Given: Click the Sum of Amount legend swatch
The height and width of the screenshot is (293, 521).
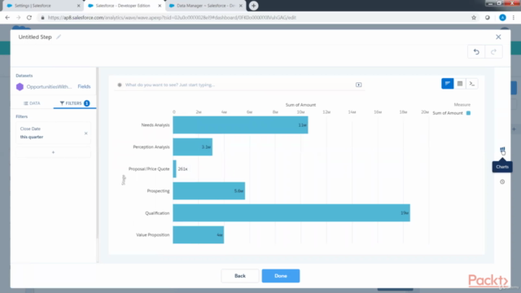Looking at the screenshot, I should [468, 113].
